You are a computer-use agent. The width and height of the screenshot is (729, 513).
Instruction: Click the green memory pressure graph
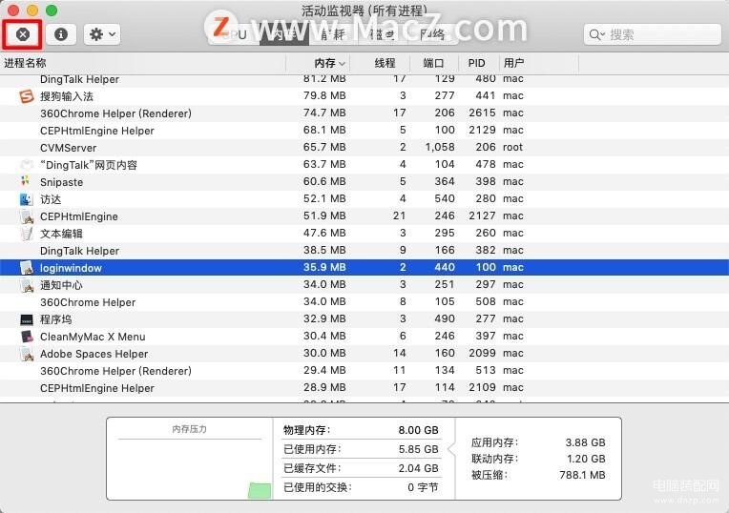click(259, 490)
